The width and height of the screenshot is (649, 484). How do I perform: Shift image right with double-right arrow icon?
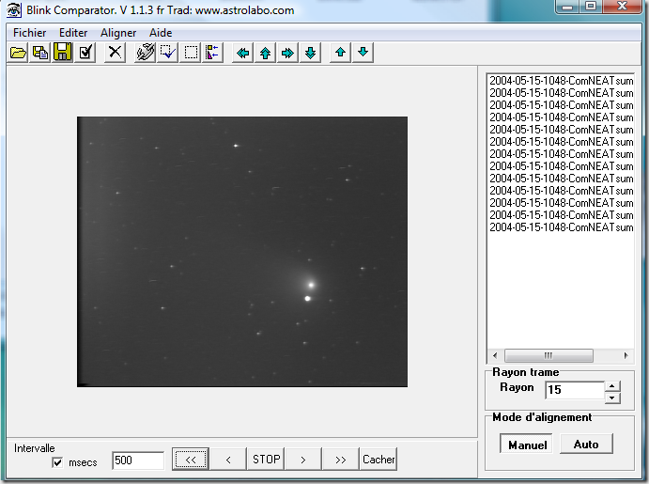287,53
